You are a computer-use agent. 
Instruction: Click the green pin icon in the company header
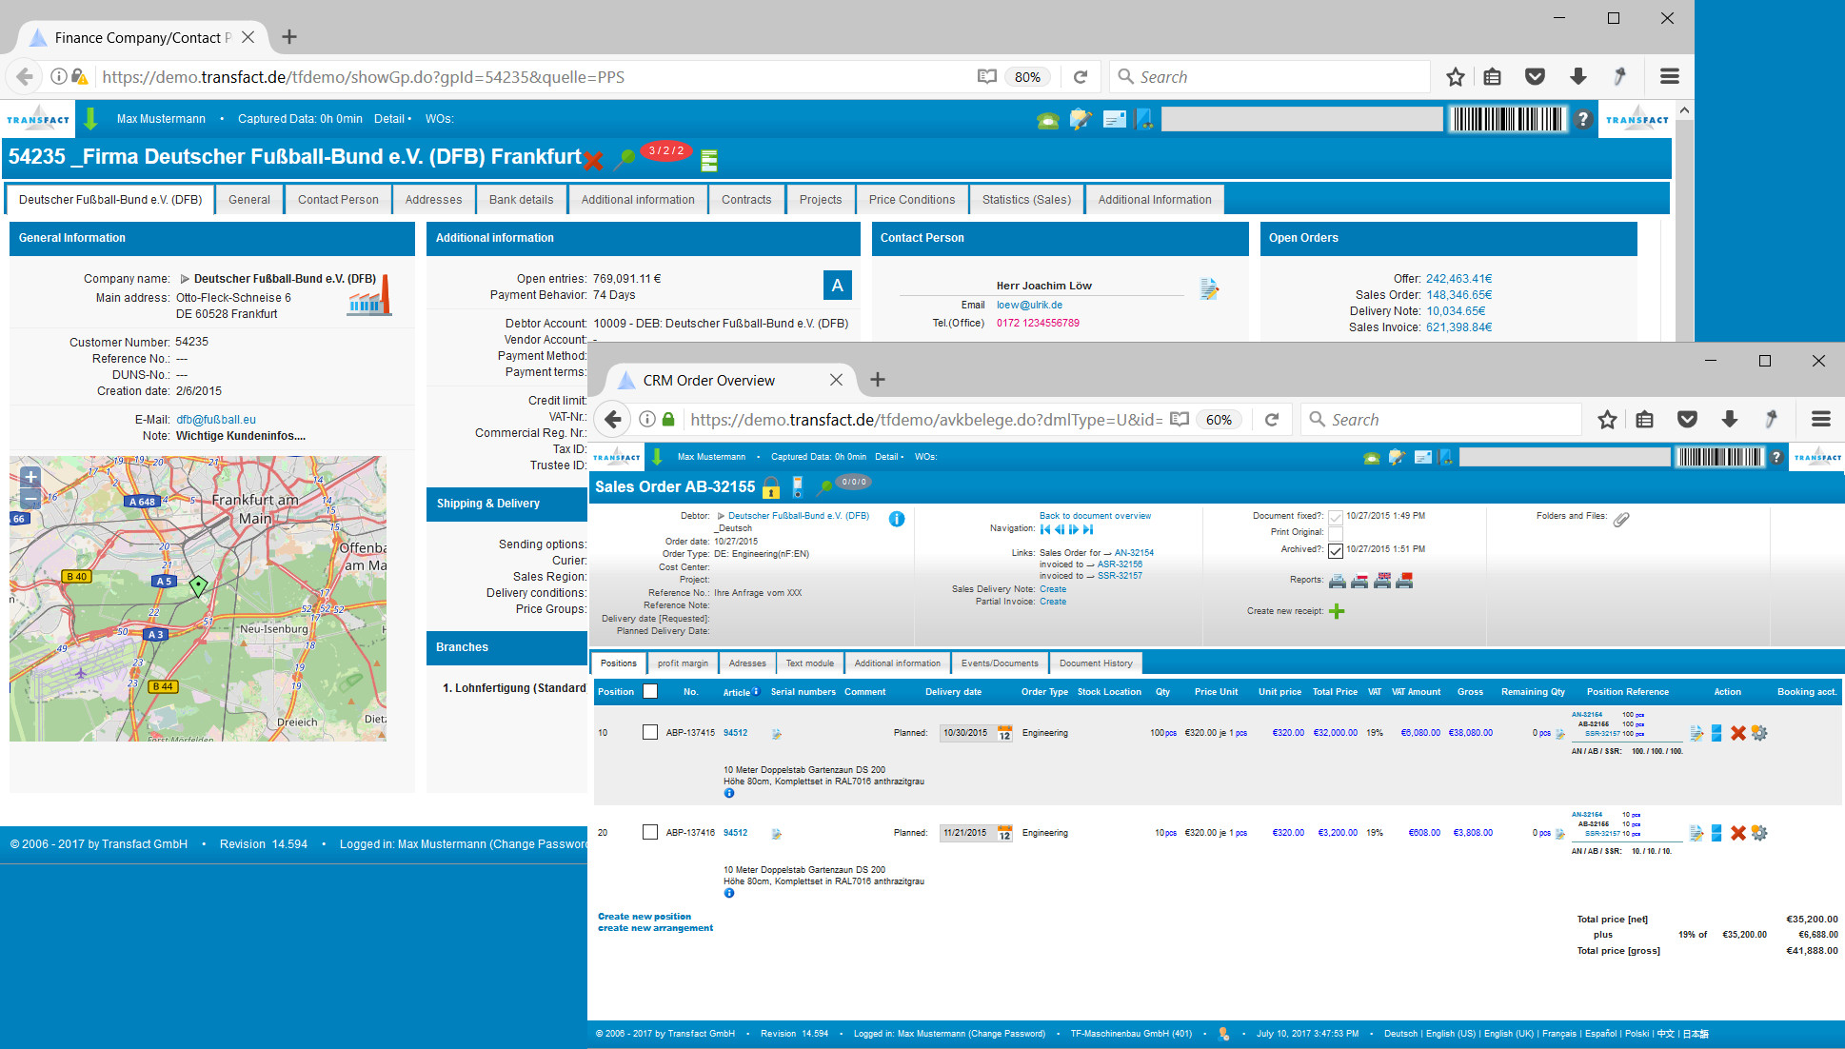click(x=625, y=159)
